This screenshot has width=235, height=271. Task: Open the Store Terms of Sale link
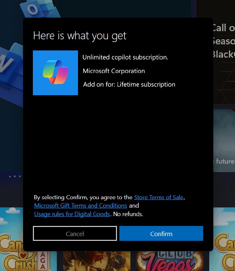159,197
